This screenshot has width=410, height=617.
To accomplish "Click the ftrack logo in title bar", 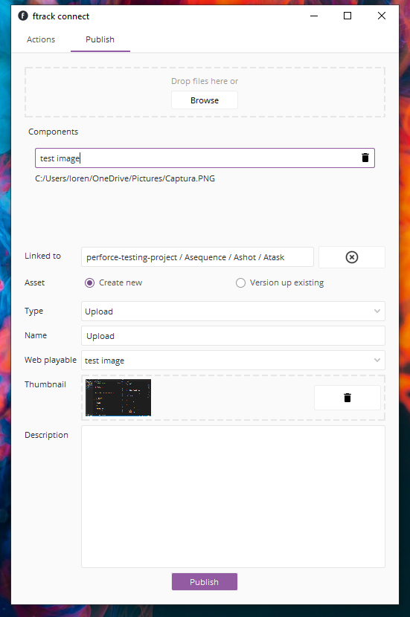I will pos(23,16).
